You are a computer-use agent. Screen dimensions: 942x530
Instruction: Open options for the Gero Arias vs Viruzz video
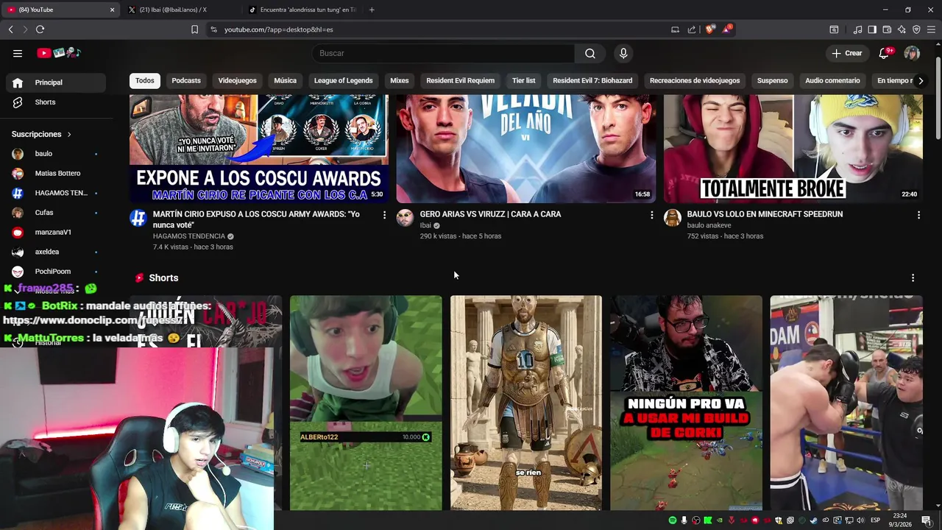click(x=651, y=215)
